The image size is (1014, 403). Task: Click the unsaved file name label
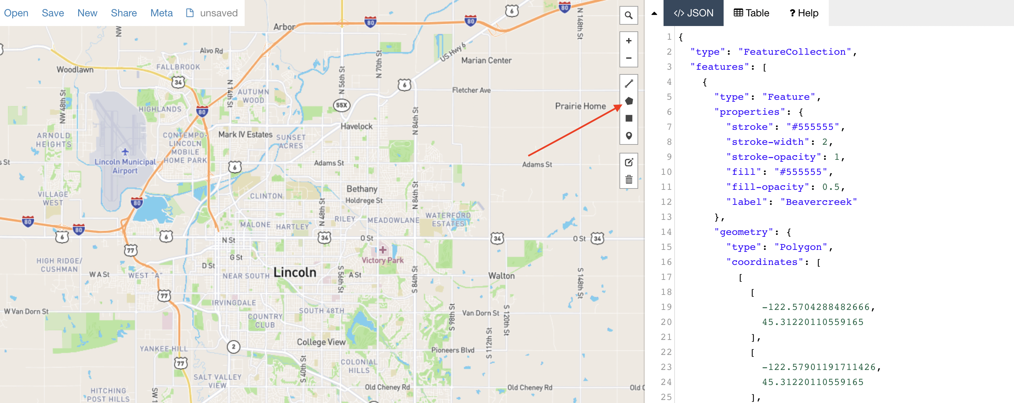[219, 13]
